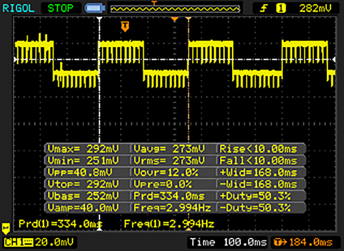Select the Vrms= 273mV measurement
The height and width of the screenshot is (251, 344).
tap(169, 161)
